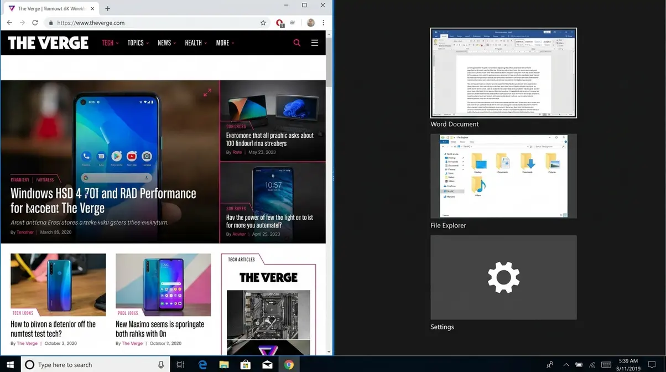Open File Explorer from taskbar
Image resolution: width=666 pixels, height=372 pixels.
tap(224, 365)
